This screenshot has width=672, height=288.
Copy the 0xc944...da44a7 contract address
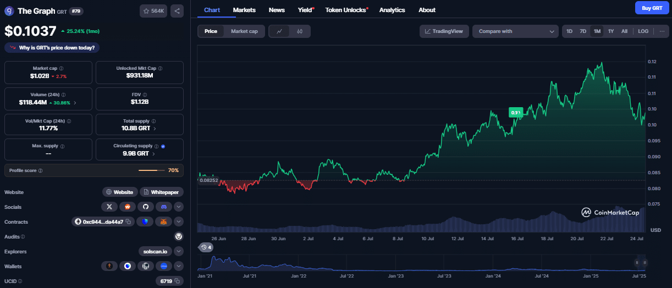tap(128, 221)
